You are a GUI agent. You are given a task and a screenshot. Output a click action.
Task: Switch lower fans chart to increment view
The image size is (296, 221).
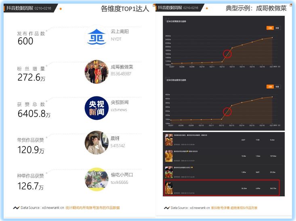[277, 87]
